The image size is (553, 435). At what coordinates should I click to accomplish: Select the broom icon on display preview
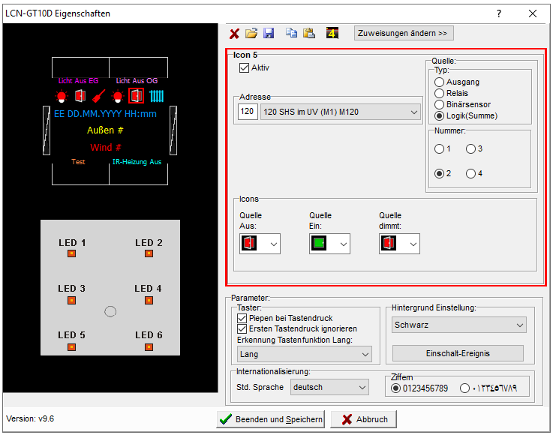coord(99,96)
